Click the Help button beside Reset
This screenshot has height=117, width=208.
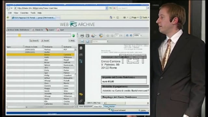[x=72, y=41]
